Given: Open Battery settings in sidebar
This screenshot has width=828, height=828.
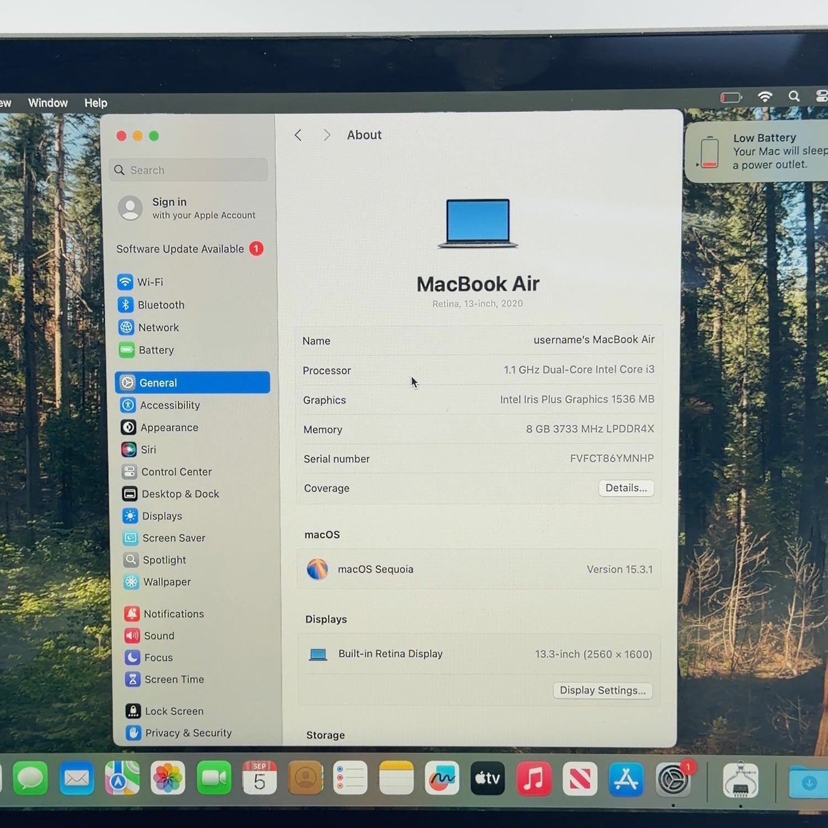Looking at the screenshot, I should coord(146,350).
